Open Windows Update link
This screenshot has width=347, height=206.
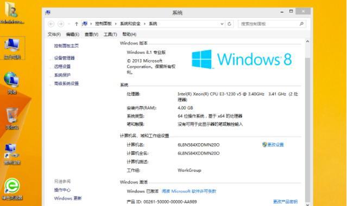point(68,198)
